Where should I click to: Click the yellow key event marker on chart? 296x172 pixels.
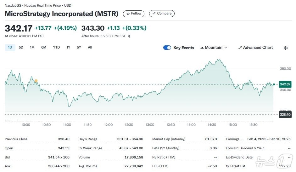(x=36, y=81)
